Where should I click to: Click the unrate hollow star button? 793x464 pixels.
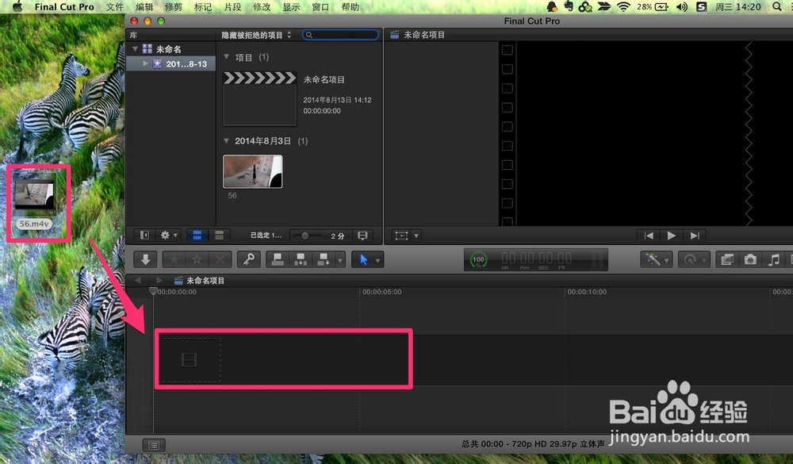197,259
